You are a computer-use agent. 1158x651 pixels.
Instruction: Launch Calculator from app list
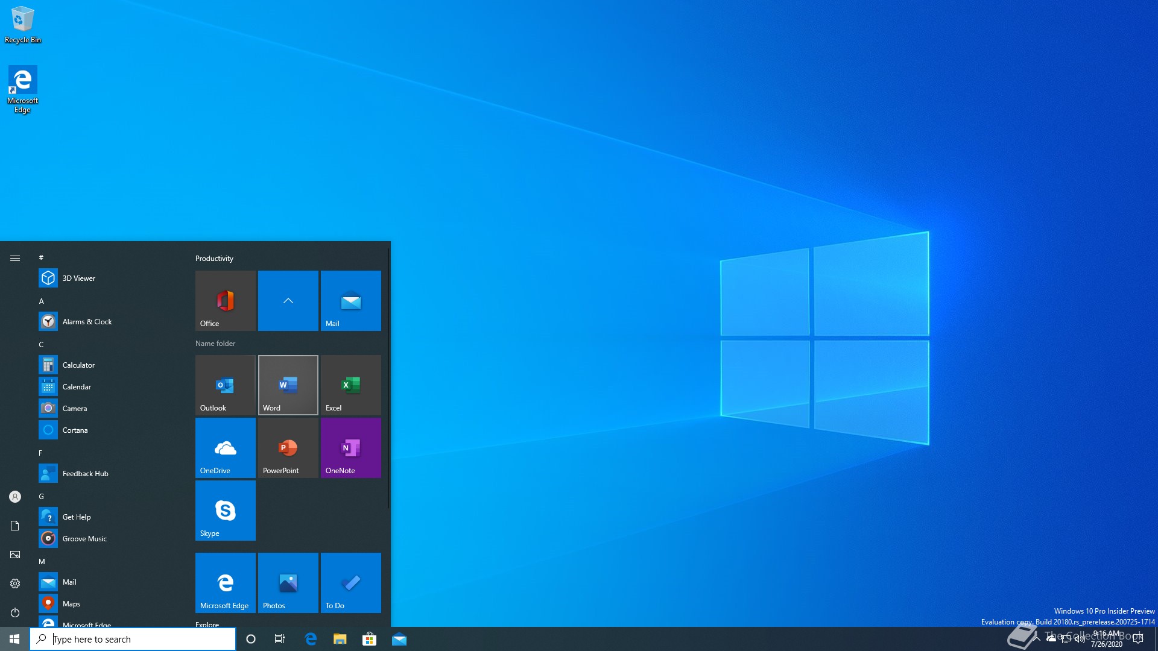point(109,365)
